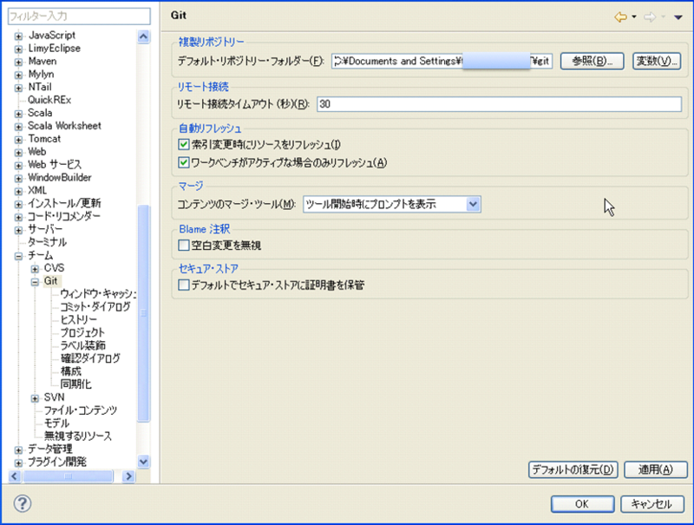Open the コンテンツのマージ・ツール dropdown
694x525 pixels.
[x=474, y=203]
